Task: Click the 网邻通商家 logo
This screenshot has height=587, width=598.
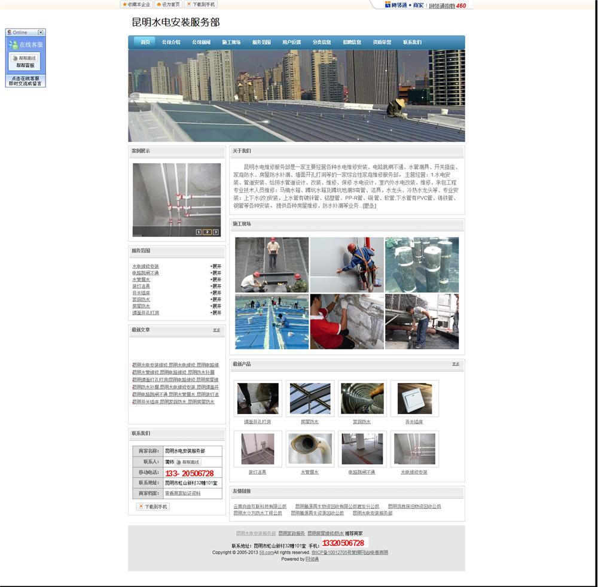Action: coord(404,5)
